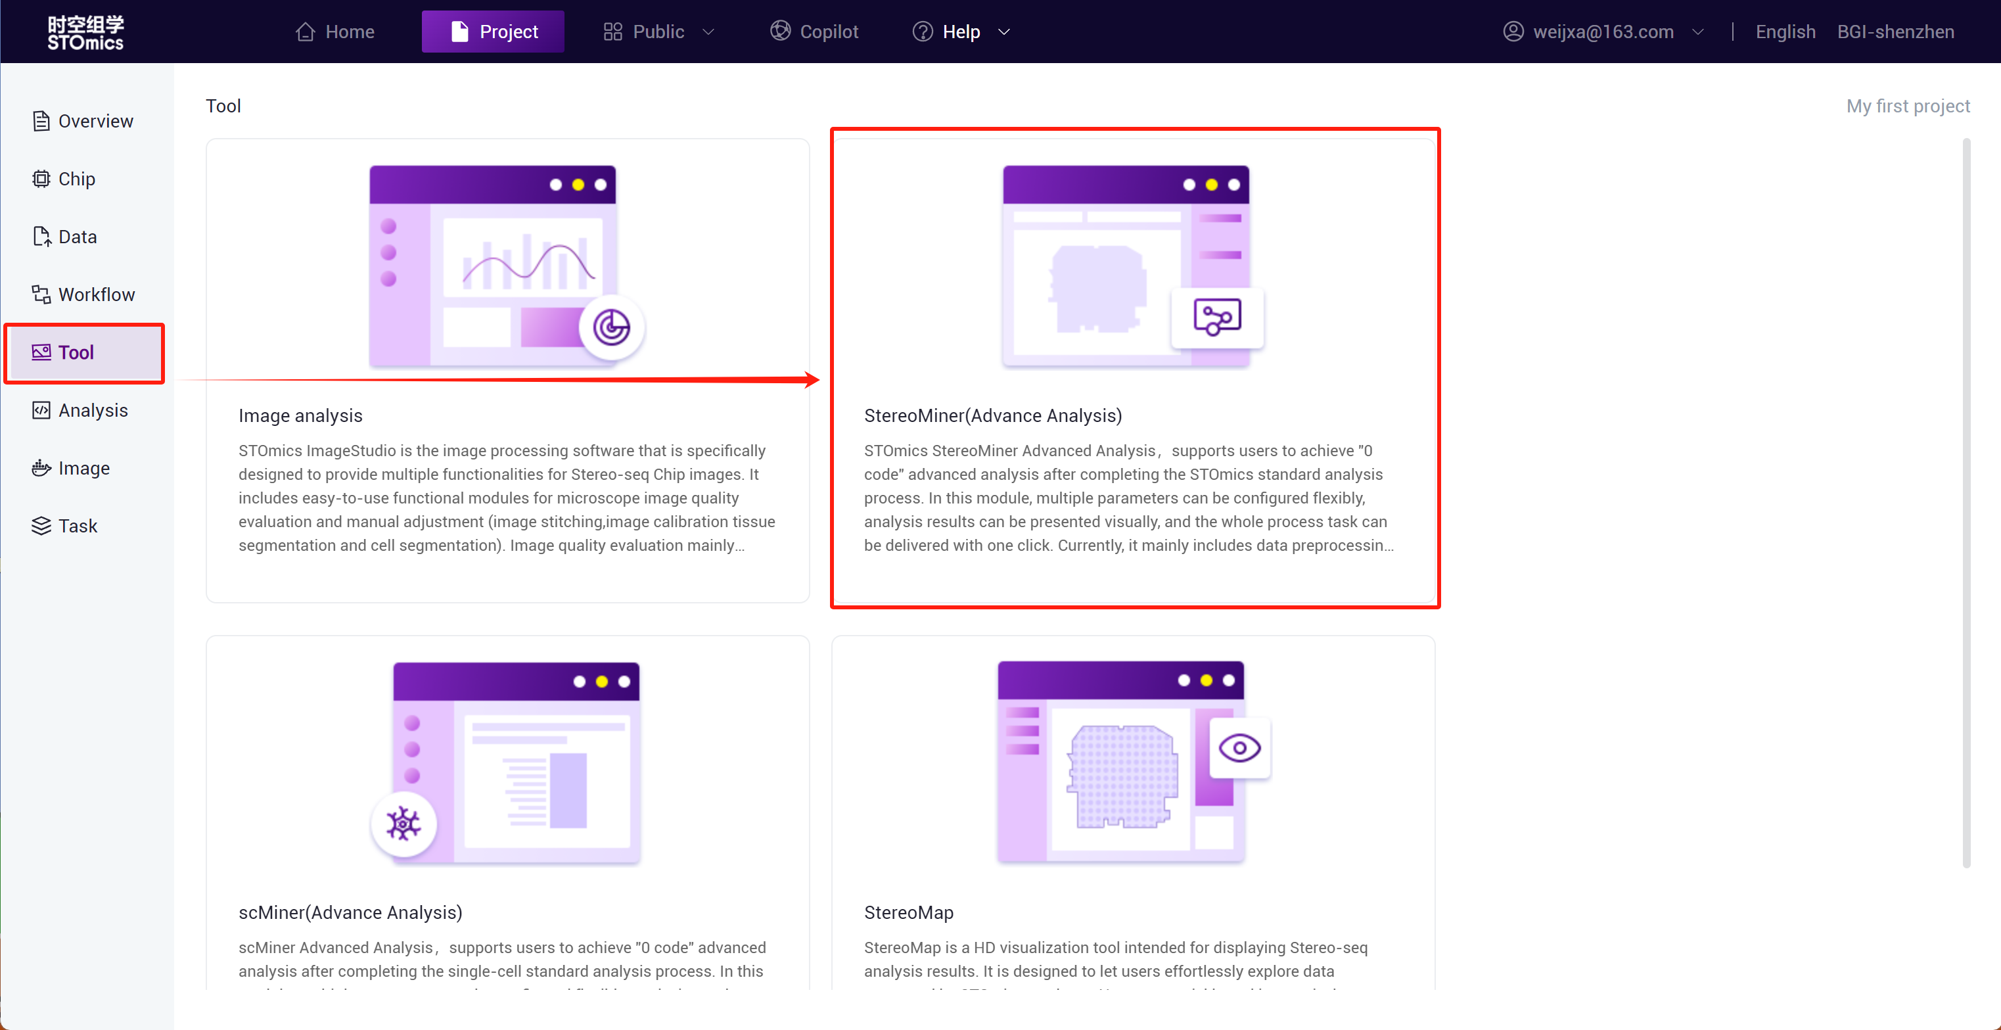Click the Task layers icon
This screenshot has width=2001, height=1030.
[x=40, y=526]
